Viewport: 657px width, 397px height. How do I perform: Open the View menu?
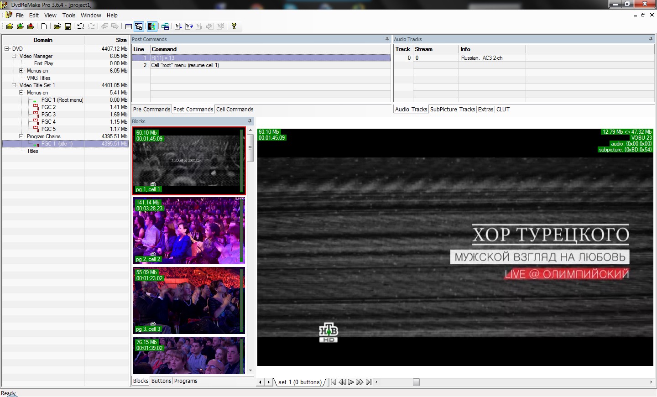(x=50, y=15)
